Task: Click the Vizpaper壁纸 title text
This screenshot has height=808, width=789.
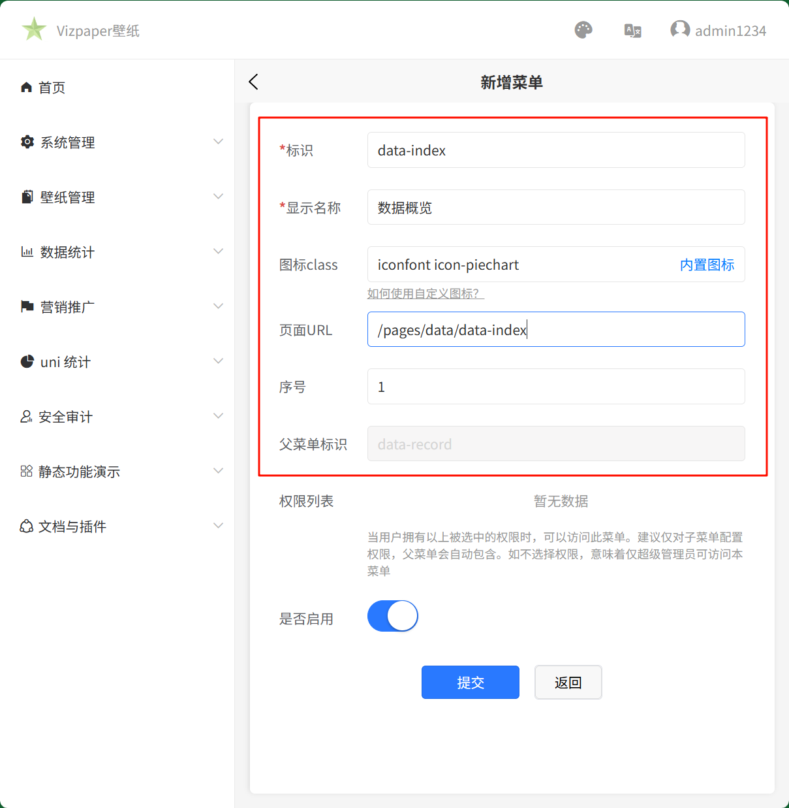Action: pyautogui.click(x=98, y=31)
